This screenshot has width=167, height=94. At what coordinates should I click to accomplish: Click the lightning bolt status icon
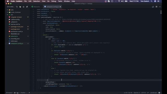[x=29, y=93]
